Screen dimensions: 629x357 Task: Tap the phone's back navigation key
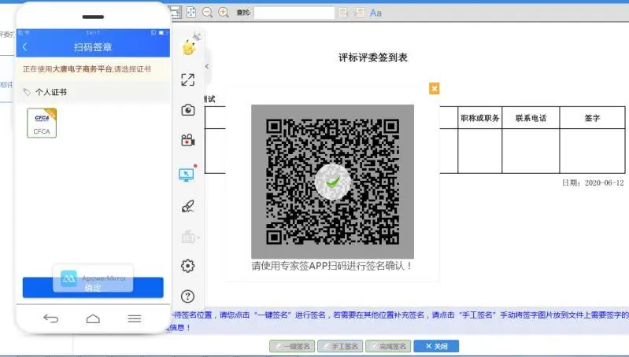(x=51, y=318)
